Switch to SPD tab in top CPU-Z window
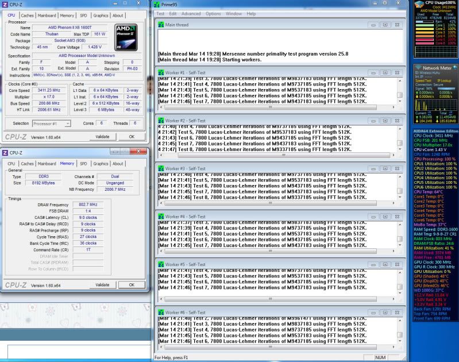 coord(83,16)
